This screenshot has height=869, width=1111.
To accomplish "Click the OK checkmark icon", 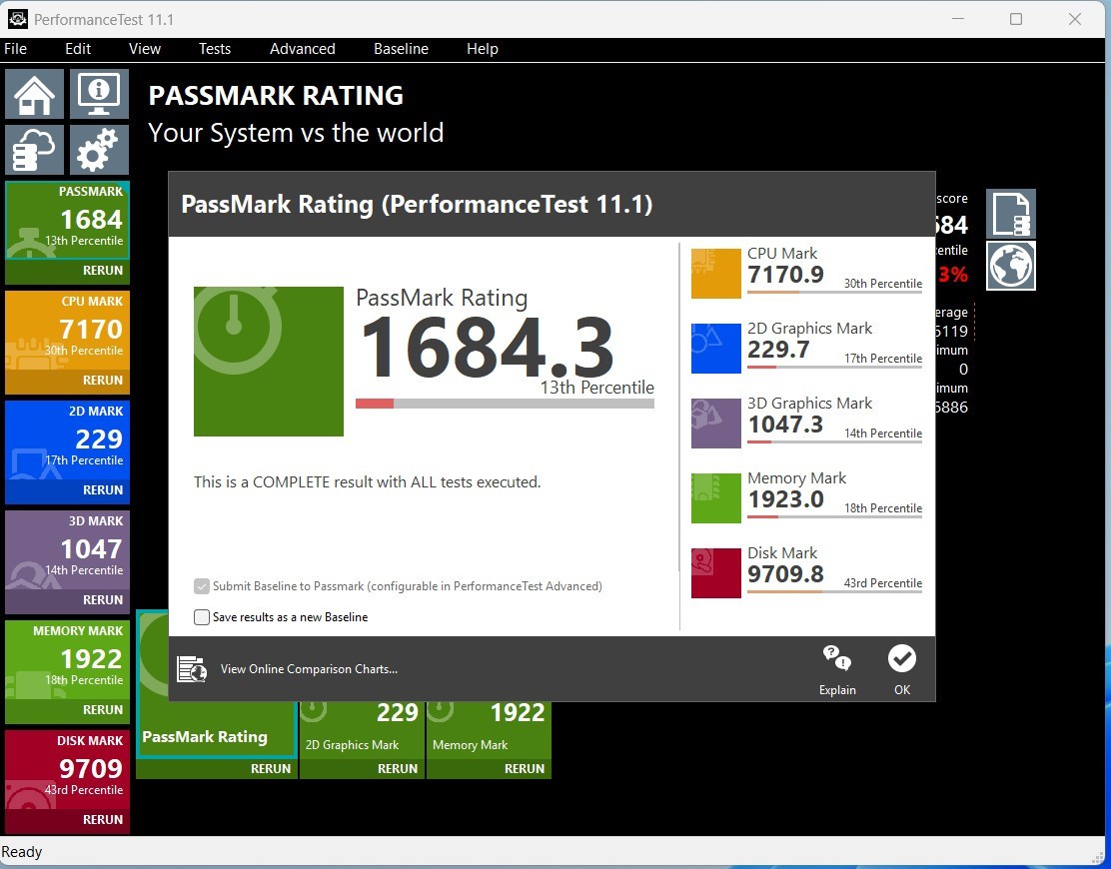I will [902, 658].
